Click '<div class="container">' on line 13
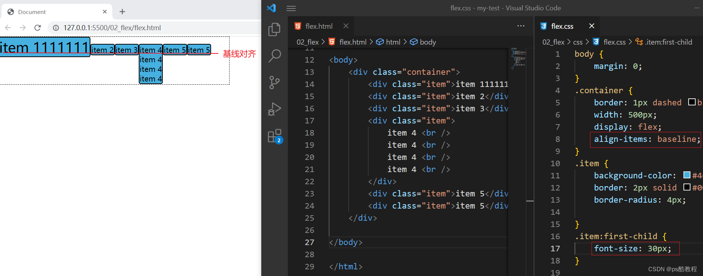 click(404, 72)
